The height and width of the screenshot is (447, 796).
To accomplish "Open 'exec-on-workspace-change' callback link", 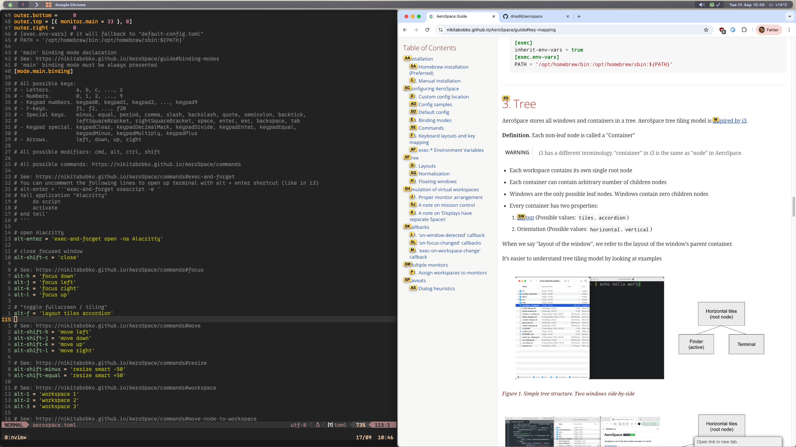I will pos(445,254).
